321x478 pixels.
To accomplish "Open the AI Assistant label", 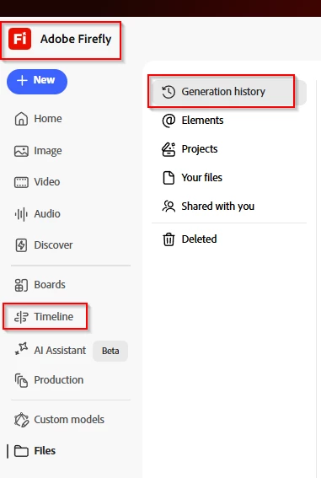I will pos(60,351).
